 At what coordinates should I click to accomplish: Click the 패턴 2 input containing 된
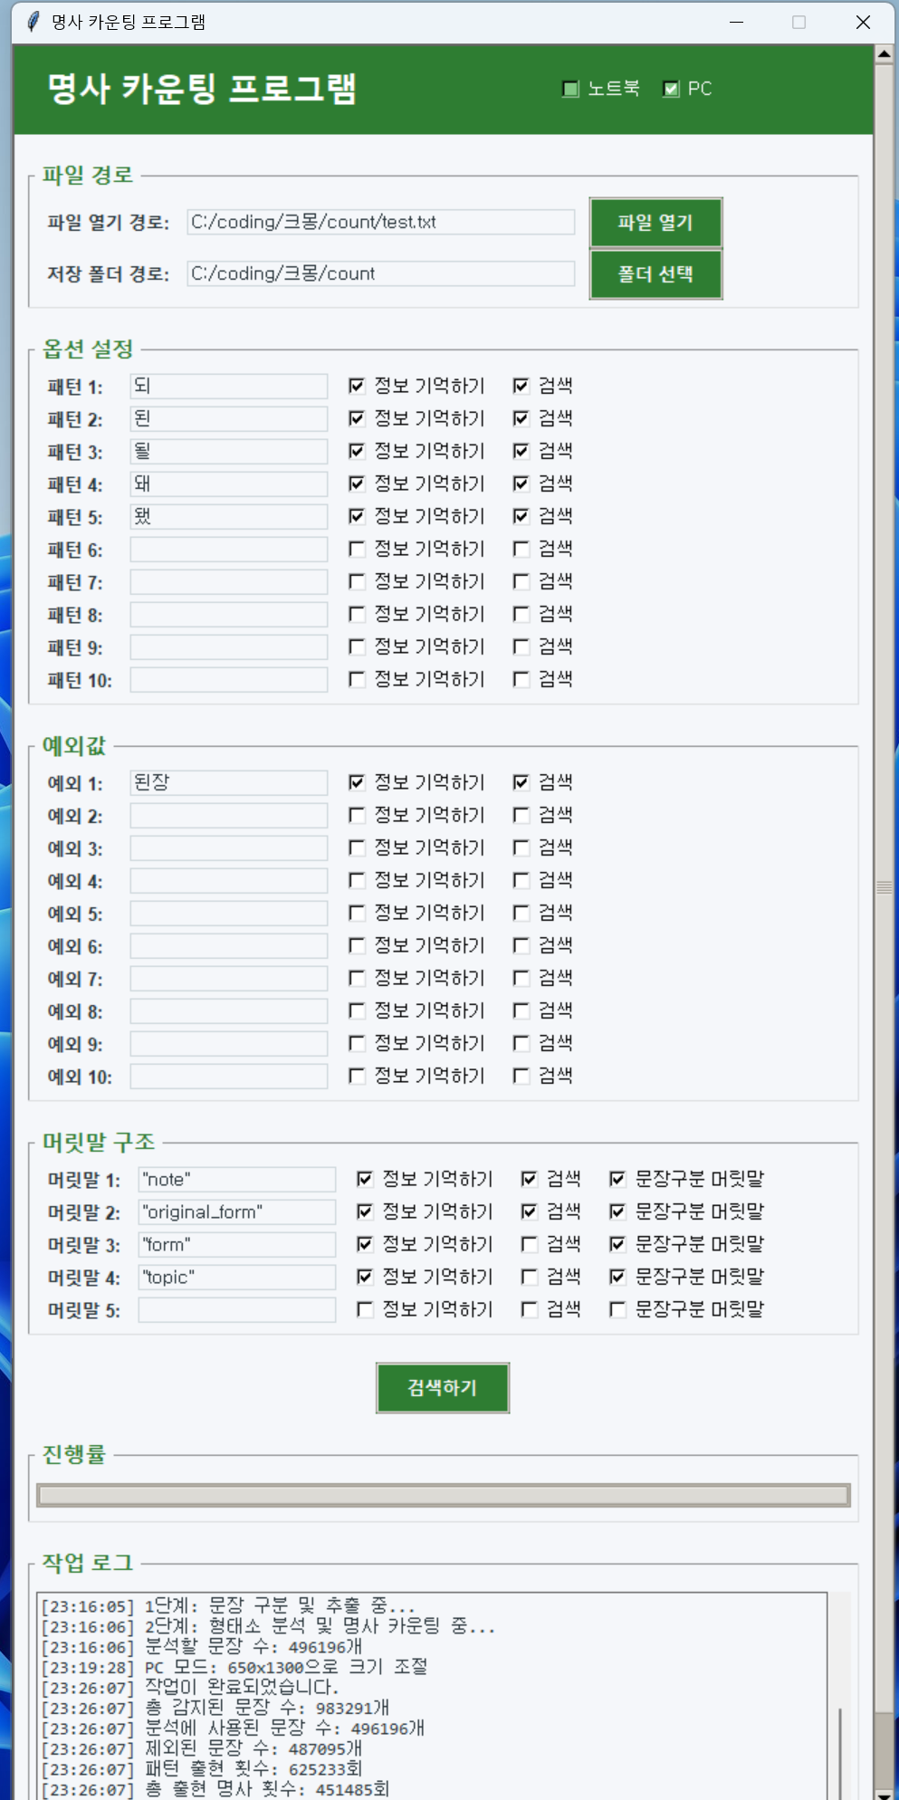tap(228, 418)
